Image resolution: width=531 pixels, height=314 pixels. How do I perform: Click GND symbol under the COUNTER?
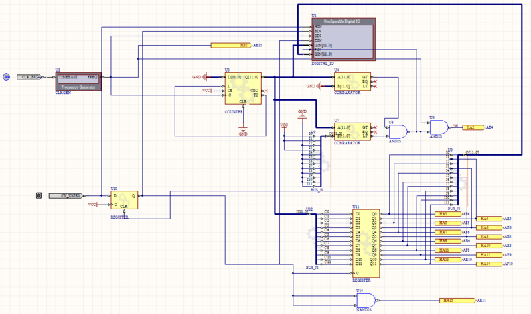(x=243, y=129)
